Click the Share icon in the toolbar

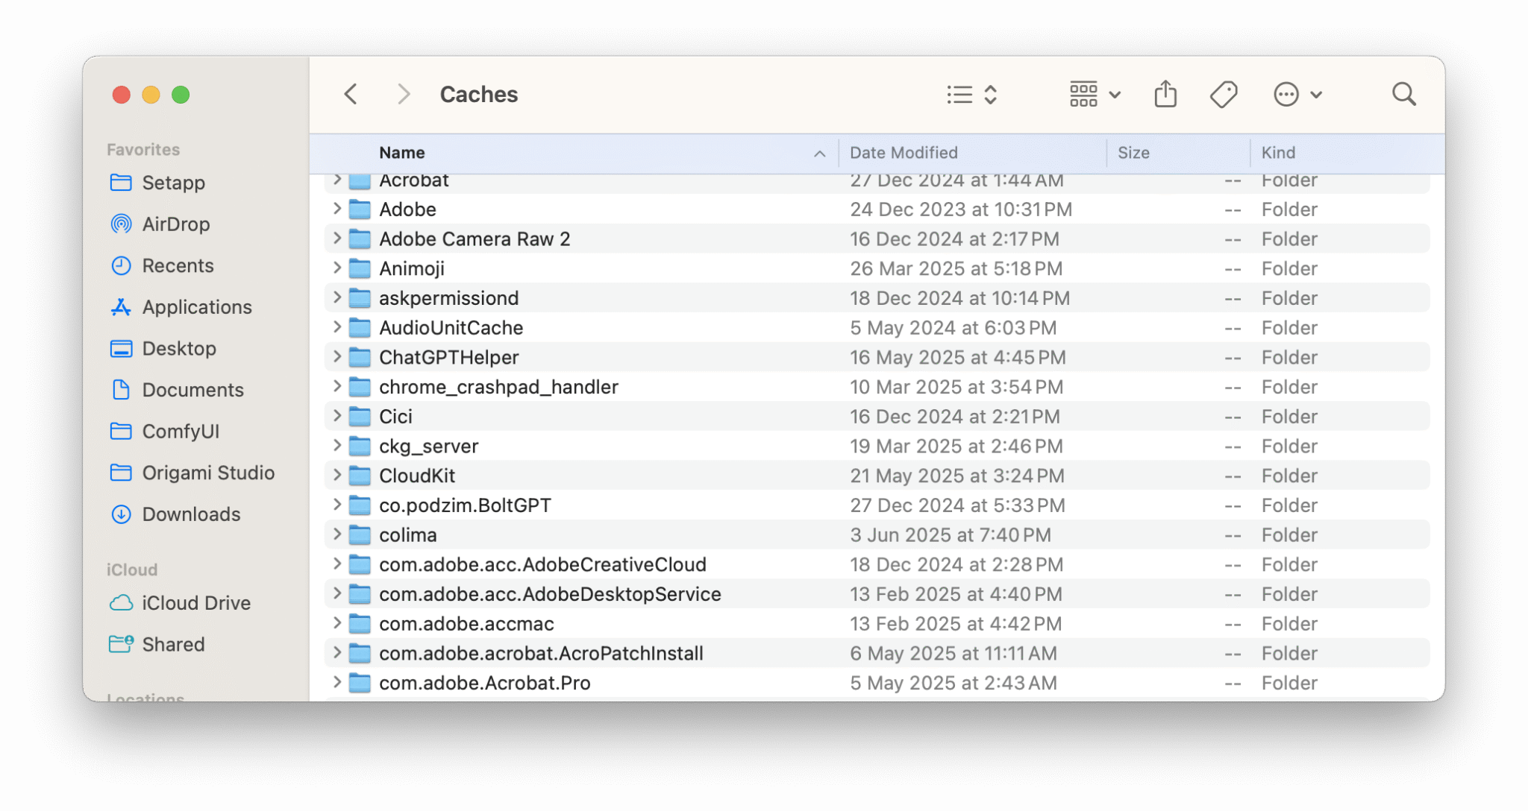coord(1165,94)
